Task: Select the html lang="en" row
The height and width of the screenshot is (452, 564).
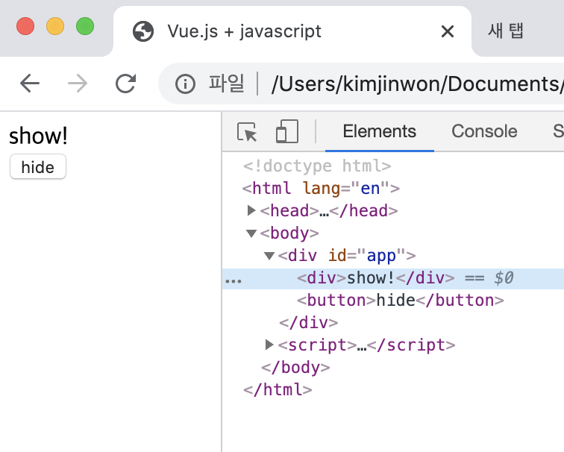Action: 393,189
